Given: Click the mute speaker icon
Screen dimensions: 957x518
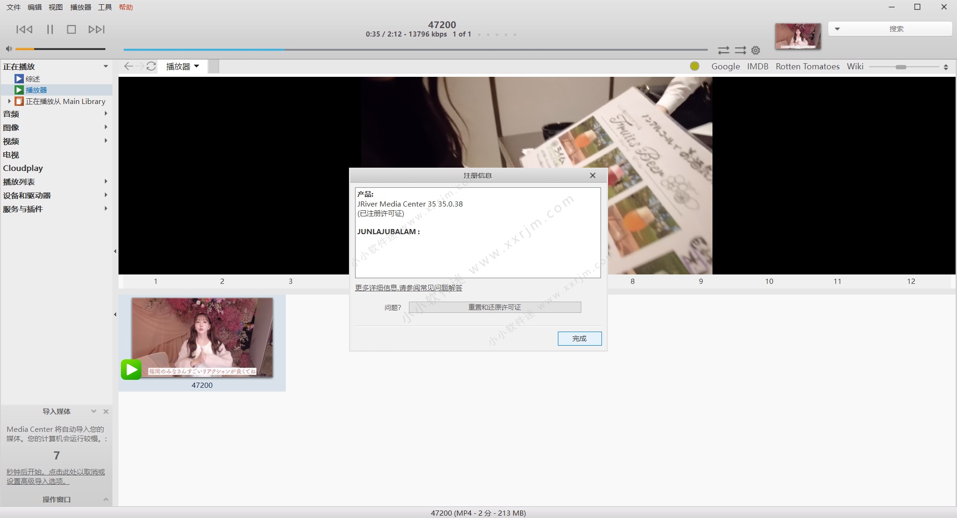Looking at the screenshot, I should [8, 48].
